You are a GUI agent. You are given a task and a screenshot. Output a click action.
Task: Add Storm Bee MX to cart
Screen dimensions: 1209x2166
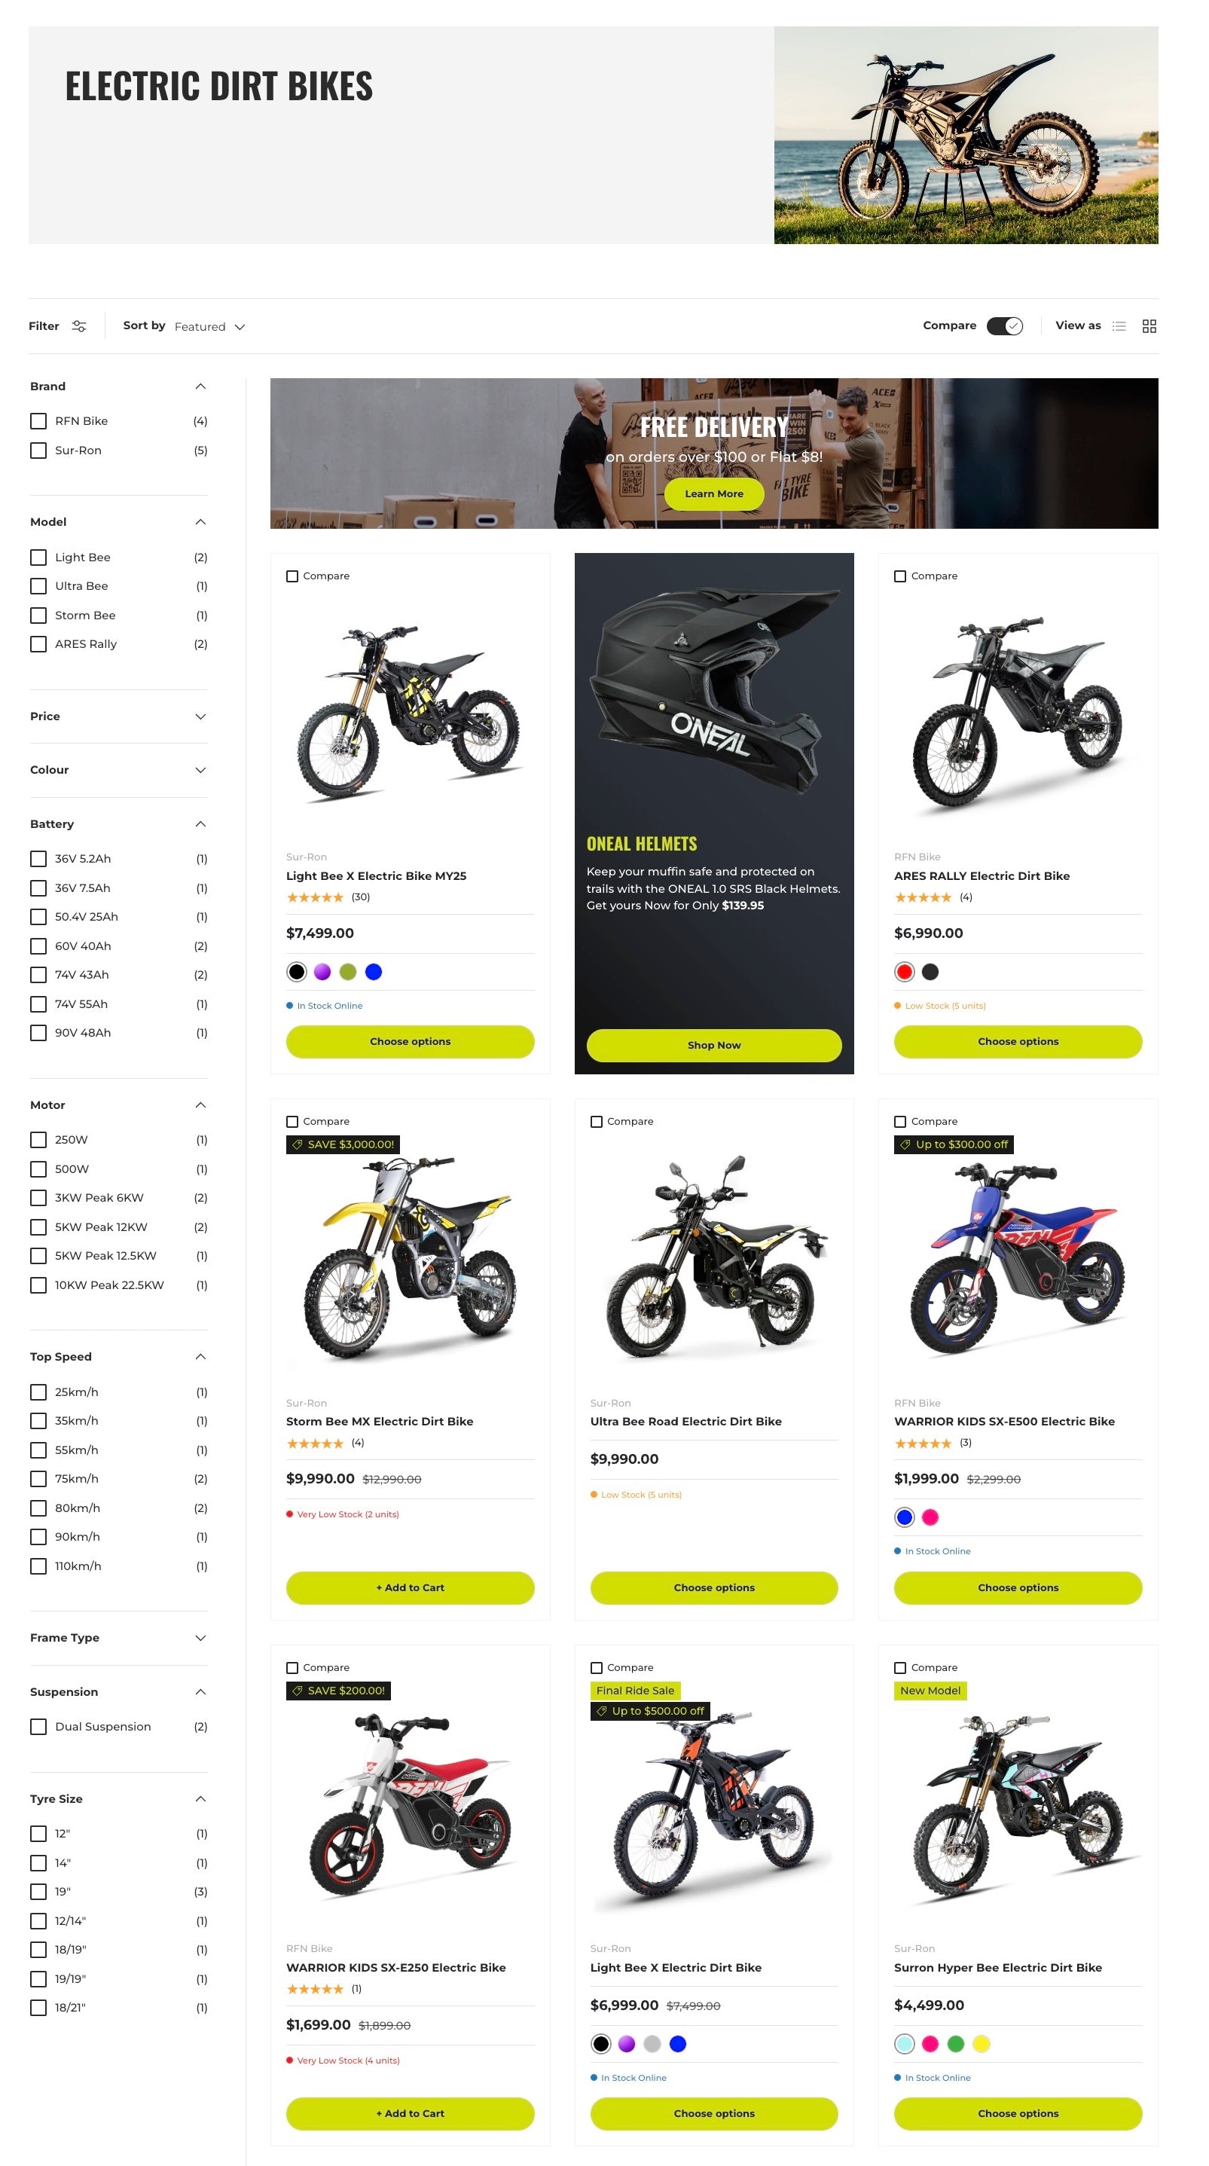410,1587
